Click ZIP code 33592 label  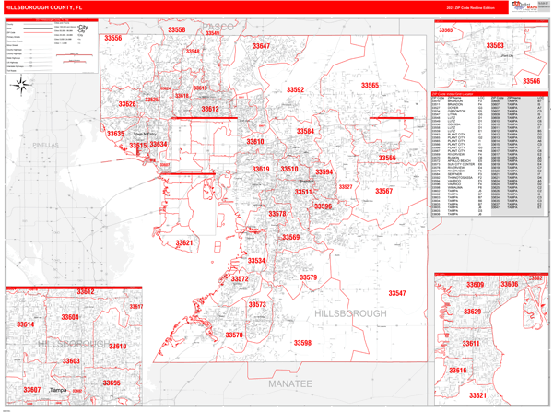coord(294,90)
